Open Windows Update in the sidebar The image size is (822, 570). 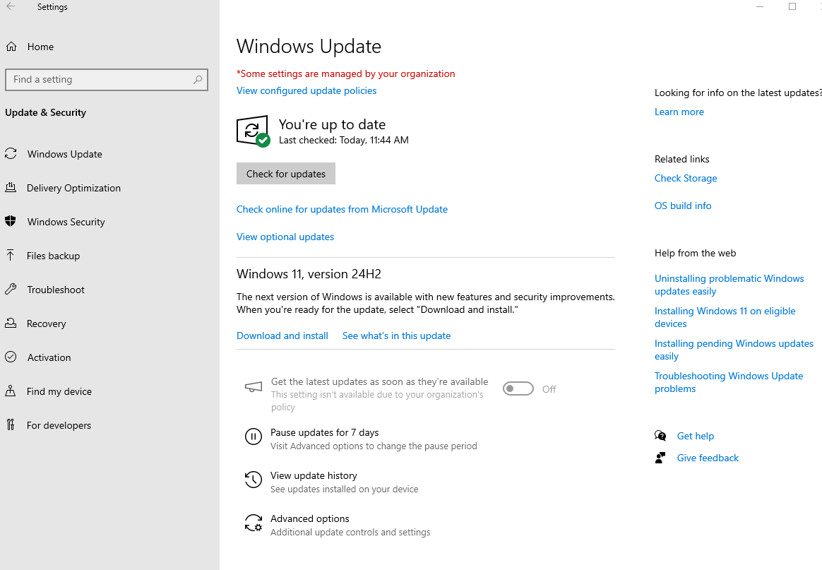(x=64, y=154)
